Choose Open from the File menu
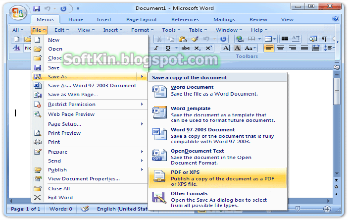This screenshot has width=348, height=220. (x=90, y=49)
